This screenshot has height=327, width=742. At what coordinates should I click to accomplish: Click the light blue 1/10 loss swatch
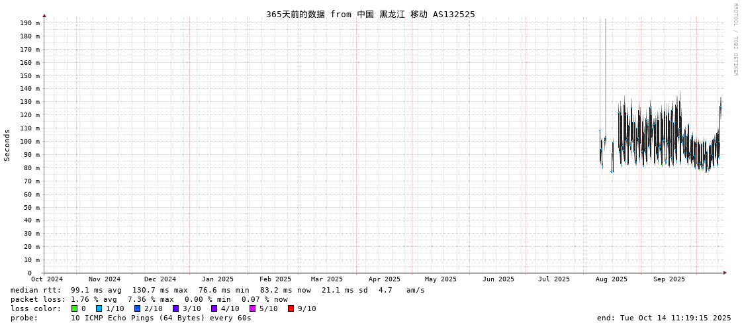tap(99, 308)
